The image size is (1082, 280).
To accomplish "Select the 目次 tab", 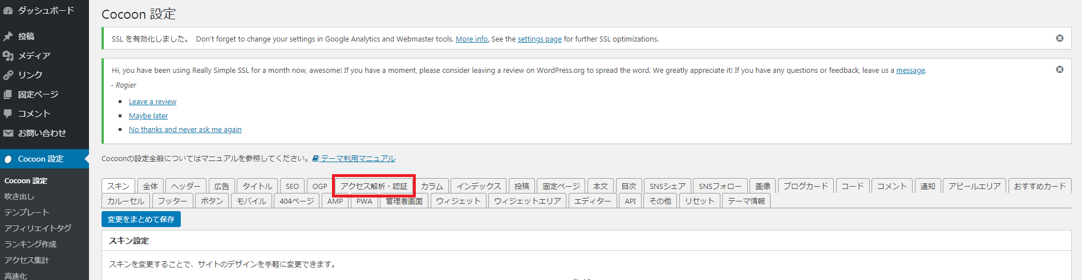I will point(629,186).
